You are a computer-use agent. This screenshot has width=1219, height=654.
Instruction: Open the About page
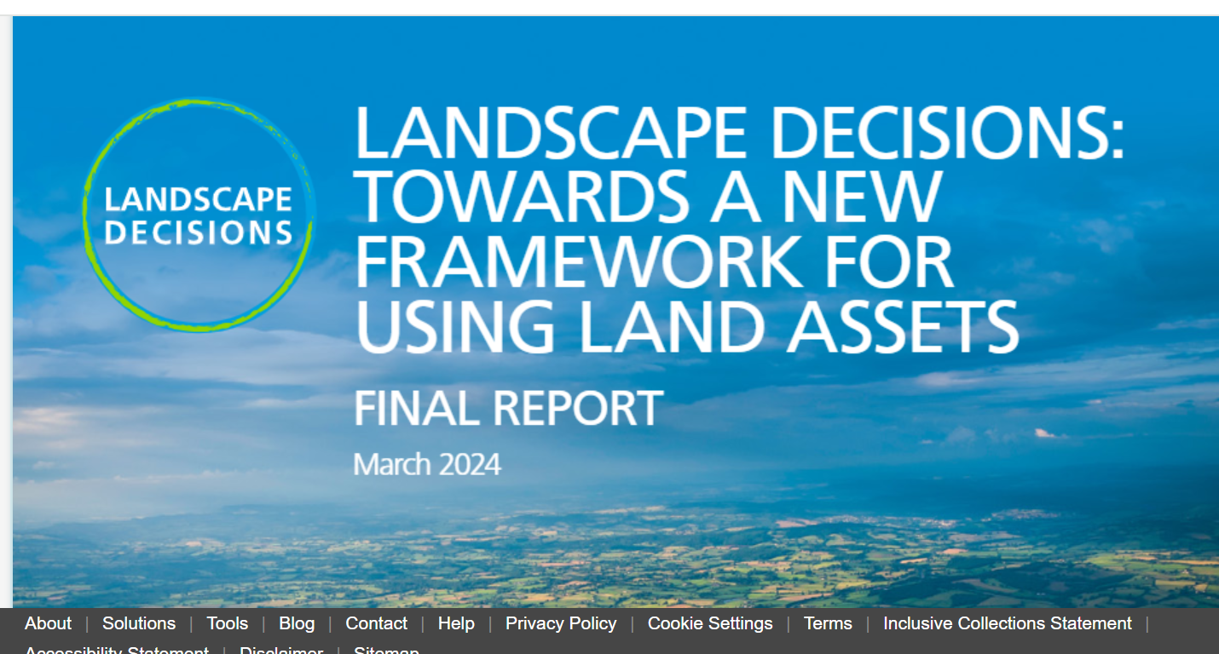coord(48,623)
